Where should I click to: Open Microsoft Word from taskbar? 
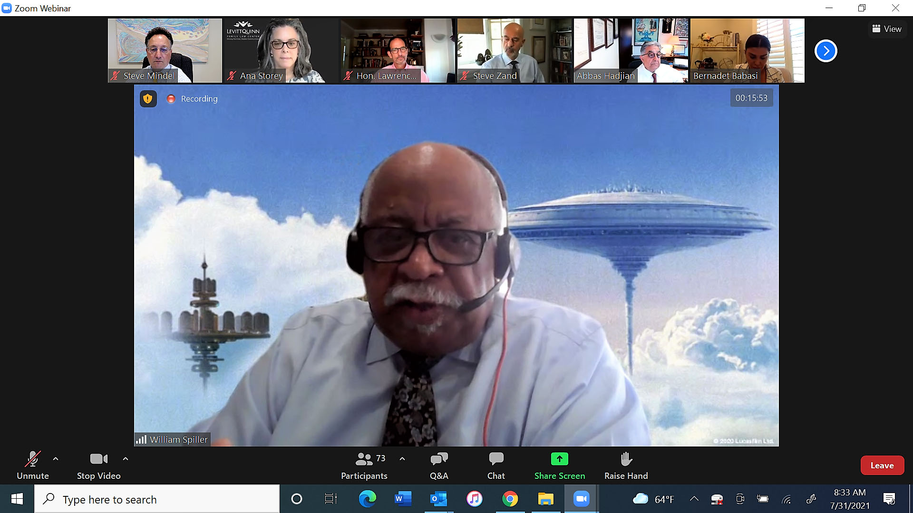403,499
